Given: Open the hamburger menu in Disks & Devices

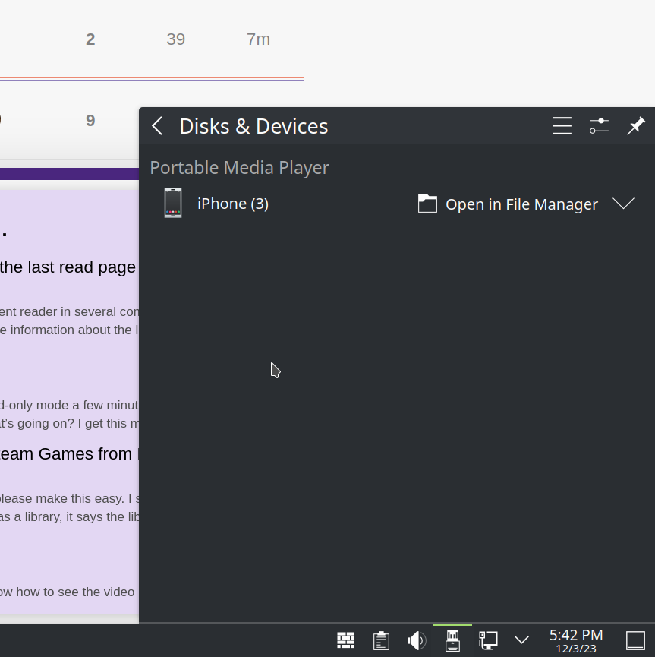Looking at the screenshot, I should (x=562, y=126).
